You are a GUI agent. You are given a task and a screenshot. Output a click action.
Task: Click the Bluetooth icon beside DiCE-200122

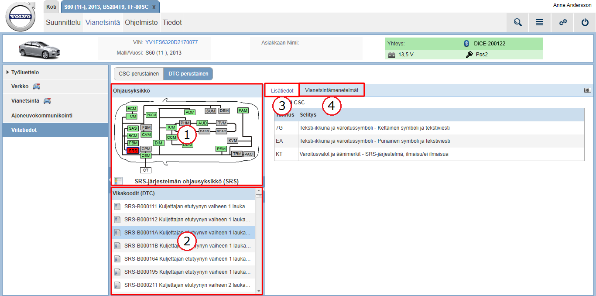pos(466,44)
